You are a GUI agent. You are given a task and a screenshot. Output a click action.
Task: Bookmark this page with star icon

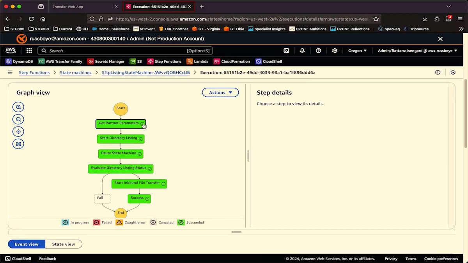[376, 19]
